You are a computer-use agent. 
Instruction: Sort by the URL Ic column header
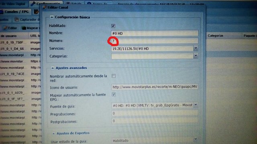click(x=35, y=36)
